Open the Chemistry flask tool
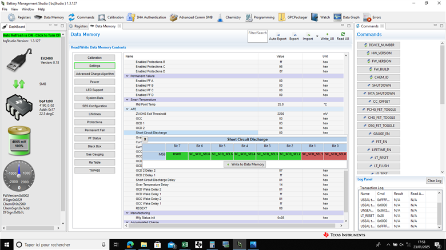This screenshot has width=446, height=250. click(220, 17)
